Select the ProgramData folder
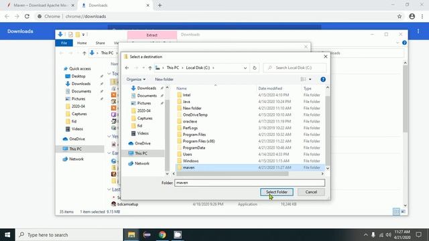The width and height of the screenshot is (429, 241). [194, 147]
